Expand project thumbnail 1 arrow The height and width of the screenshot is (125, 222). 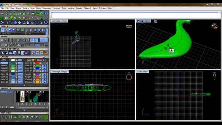coord(27,92)
